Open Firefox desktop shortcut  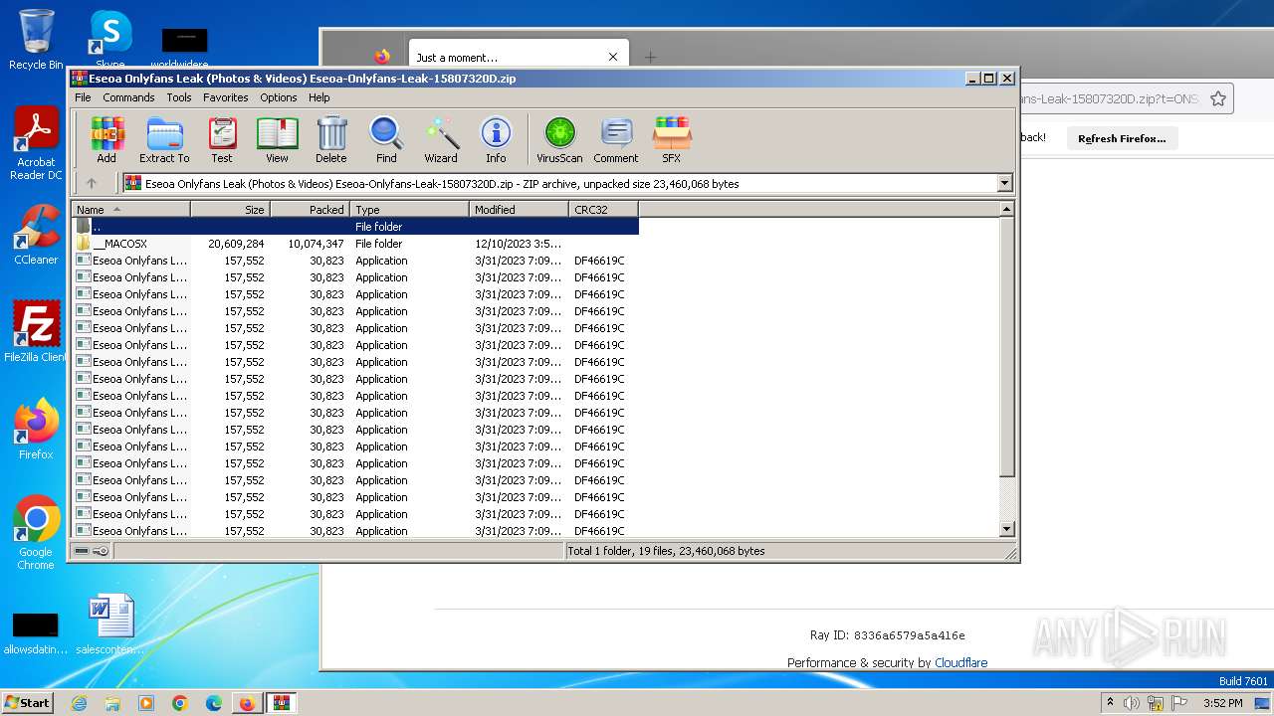click(36, 429)
